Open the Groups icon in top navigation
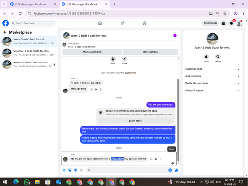Image resolution: width=248 pixels, height=186 pixels. point(144,23)
